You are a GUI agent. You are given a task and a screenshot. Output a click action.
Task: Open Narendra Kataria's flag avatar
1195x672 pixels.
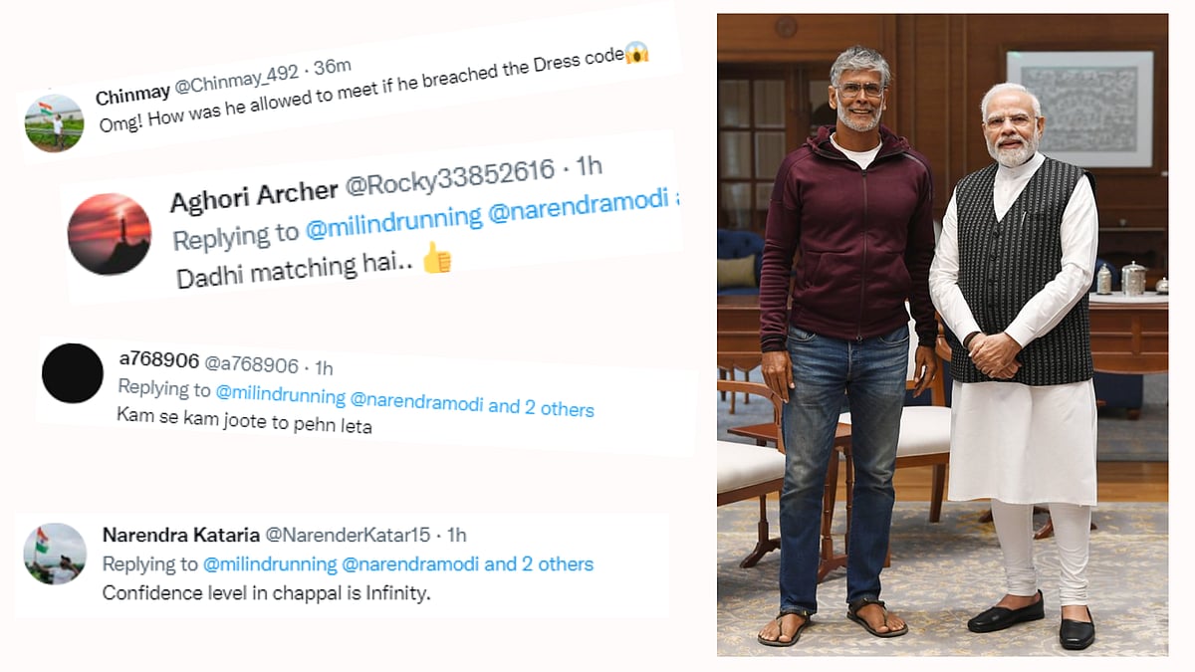[x=55, y=554]
